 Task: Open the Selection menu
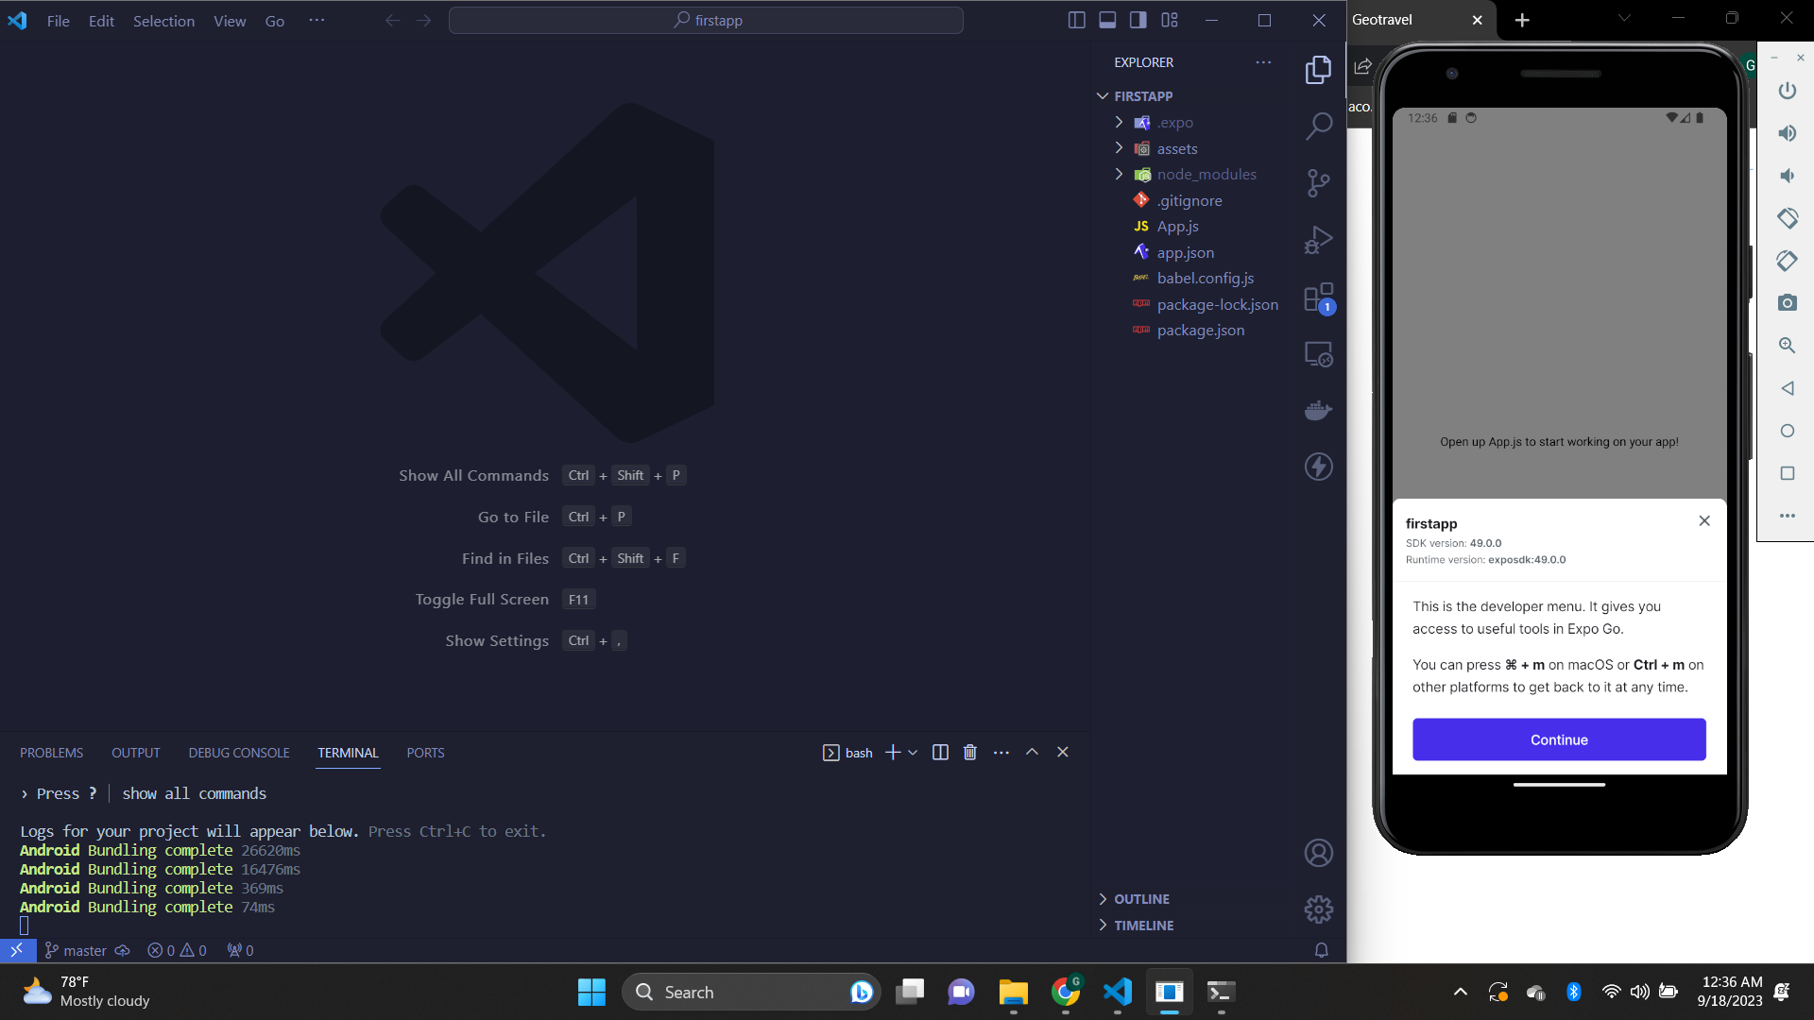163,21
